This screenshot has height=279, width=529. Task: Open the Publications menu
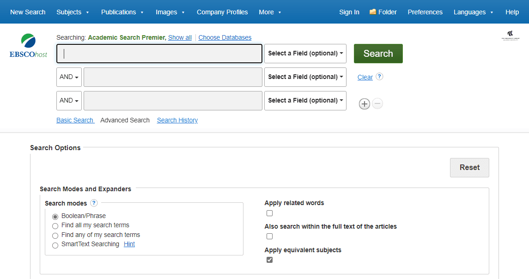(x=122, y=12)
